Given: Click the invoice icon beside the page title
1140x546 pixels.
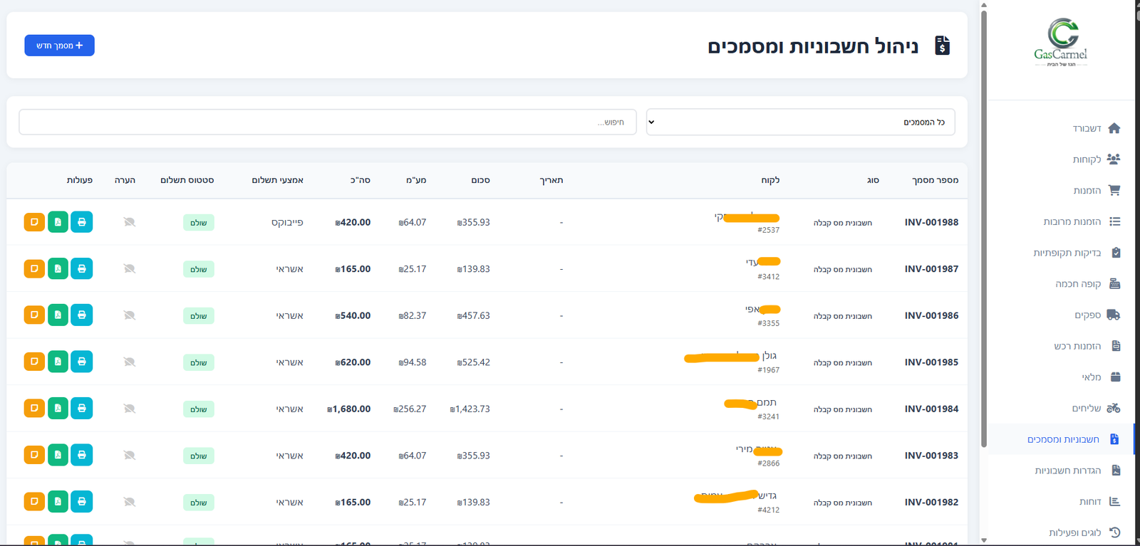Looking at the screenshot, I should tap(942, 46).
